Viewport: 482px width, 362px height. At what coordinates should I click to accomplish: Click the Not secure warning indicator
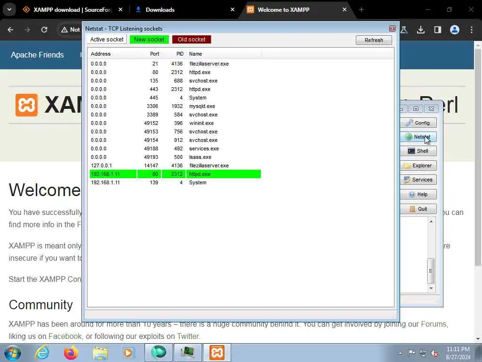pyautogui.click(x=71, y=30)
